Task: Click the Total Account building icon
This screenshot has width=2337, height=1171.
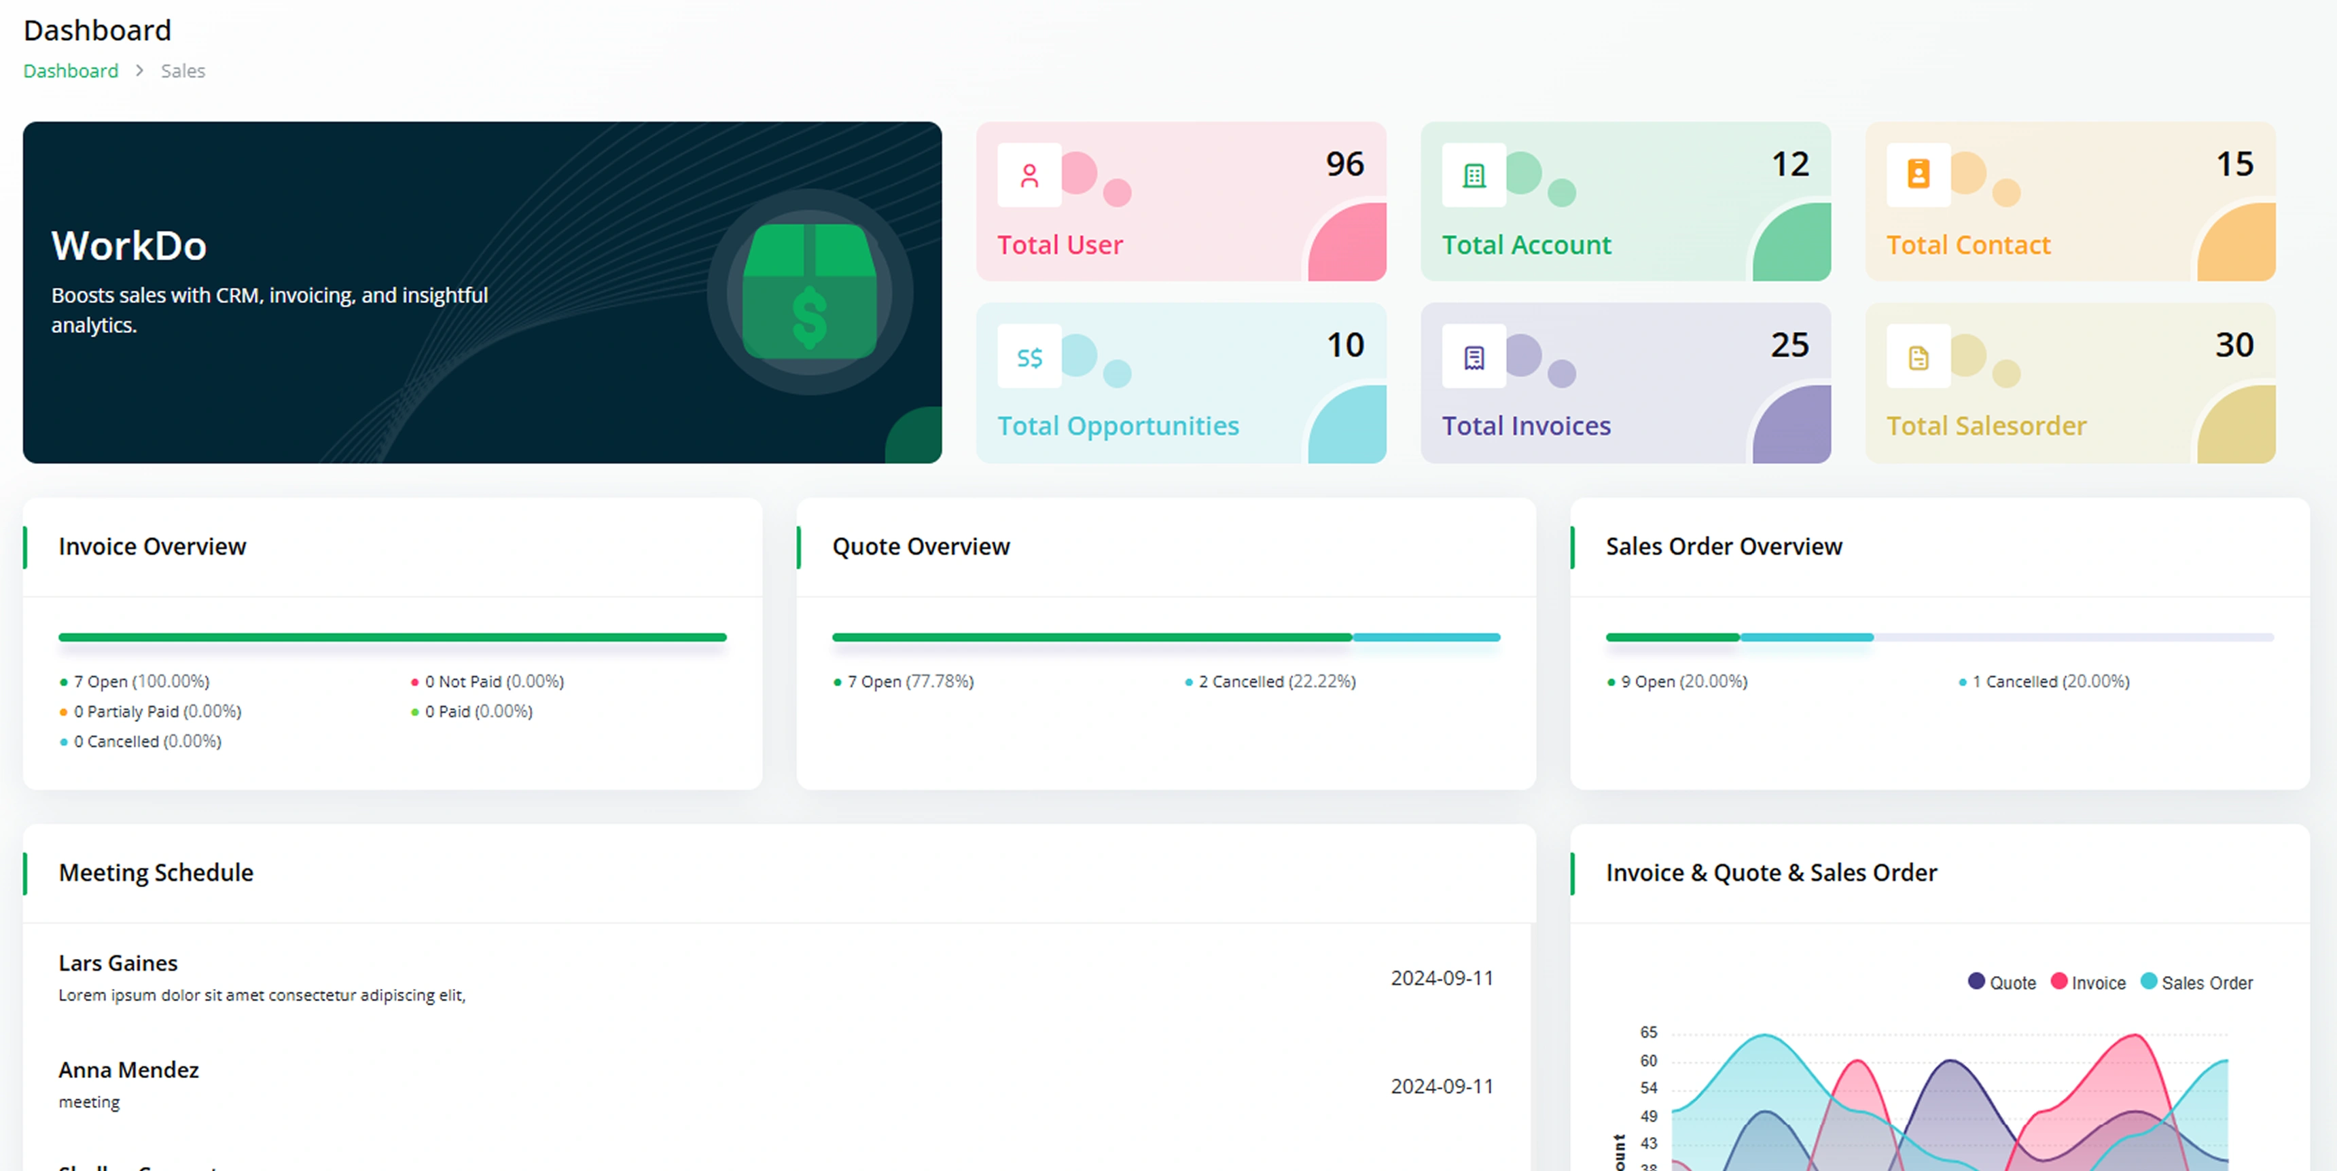Action: [x=1474, y=175]
